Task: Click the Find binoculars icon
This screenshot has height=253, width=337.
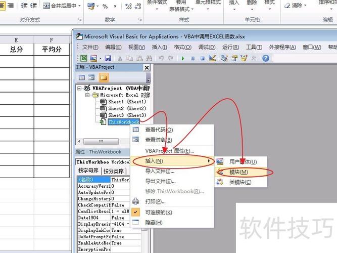Action: pyautogui.click(x=149, y=58)
